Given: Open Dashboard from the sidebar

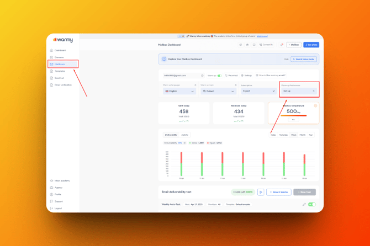Looking at the screenshot, I should click(x=60, y=50).
